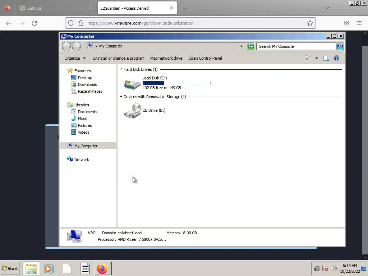Open a new browser tab
The height and width of the screenshot is (276, 368).
(185, 8)
